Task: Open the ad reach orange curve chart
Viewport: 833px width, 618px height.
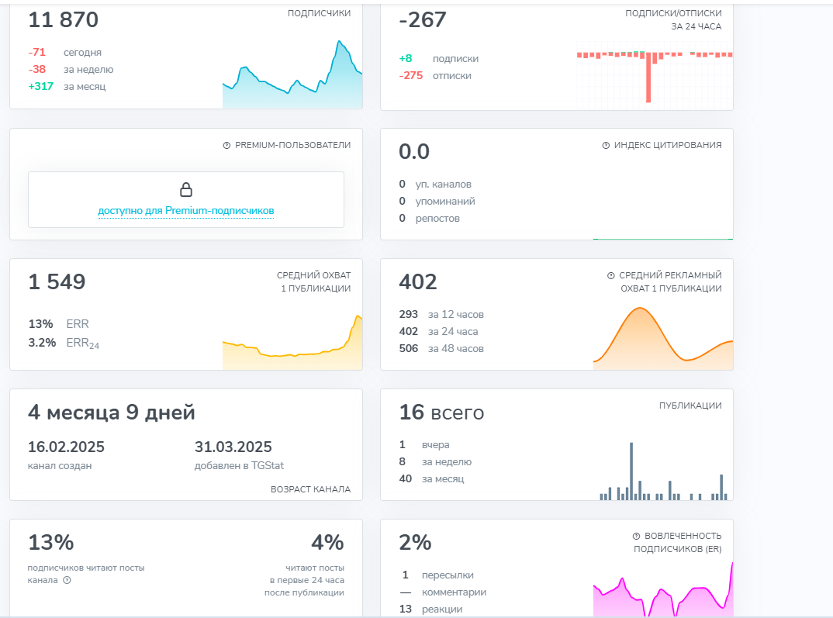Action: (663, 338)
